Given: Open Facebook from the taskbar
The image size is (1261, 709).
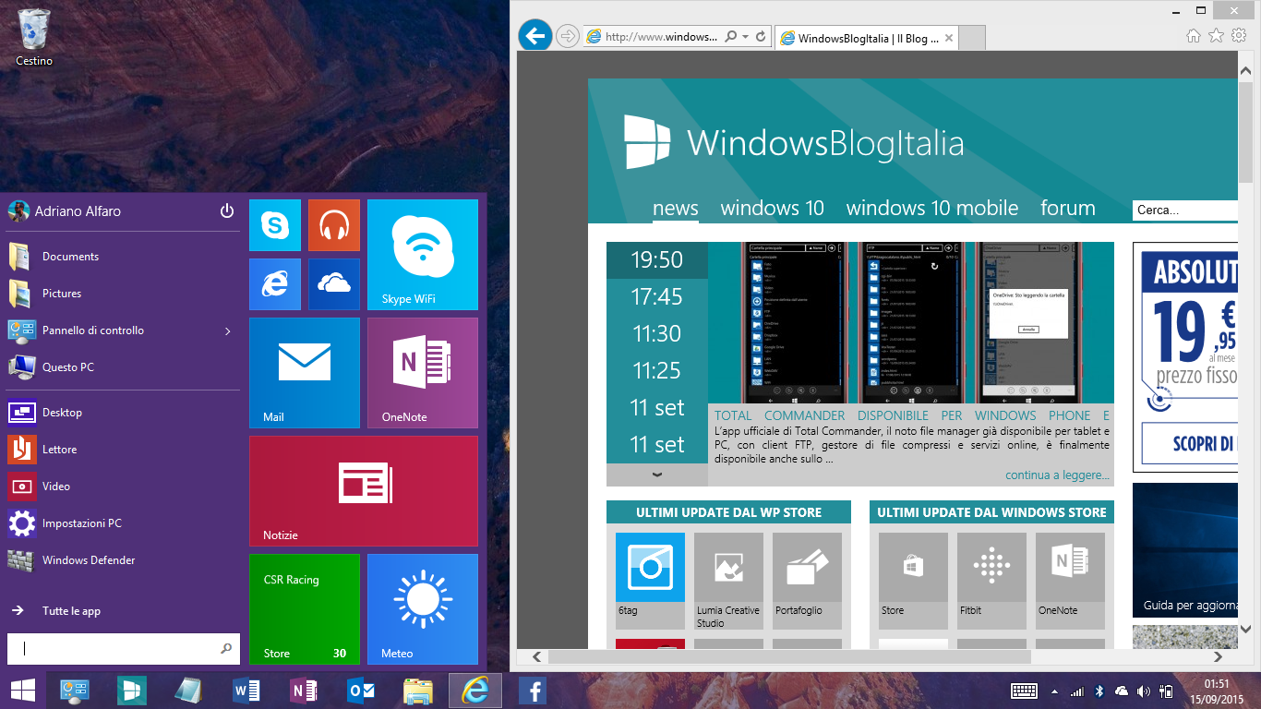Looking at the screenshot, I should (533, 691).
